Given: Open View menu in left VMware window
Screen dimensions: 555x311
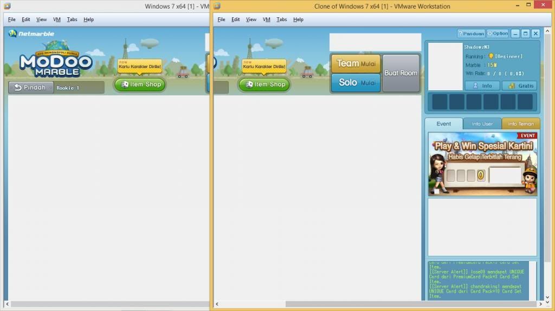Looking at the screenshot, I should 41,19.
